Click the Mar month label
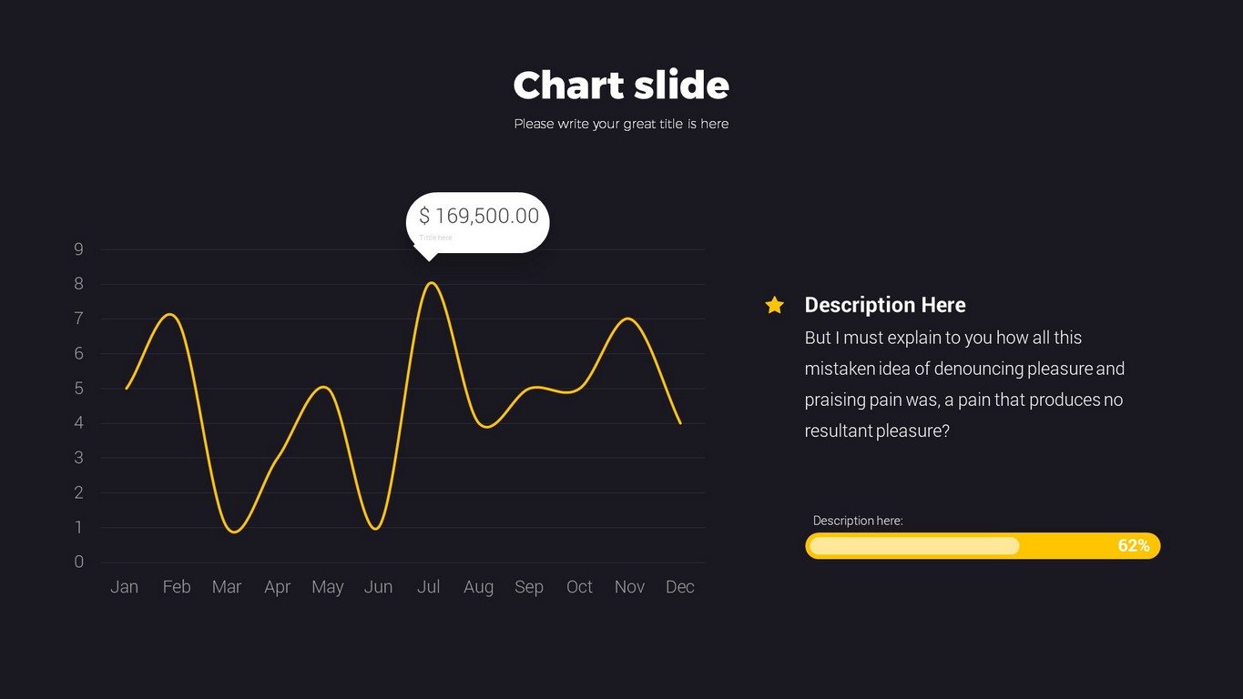 [227, 587]
